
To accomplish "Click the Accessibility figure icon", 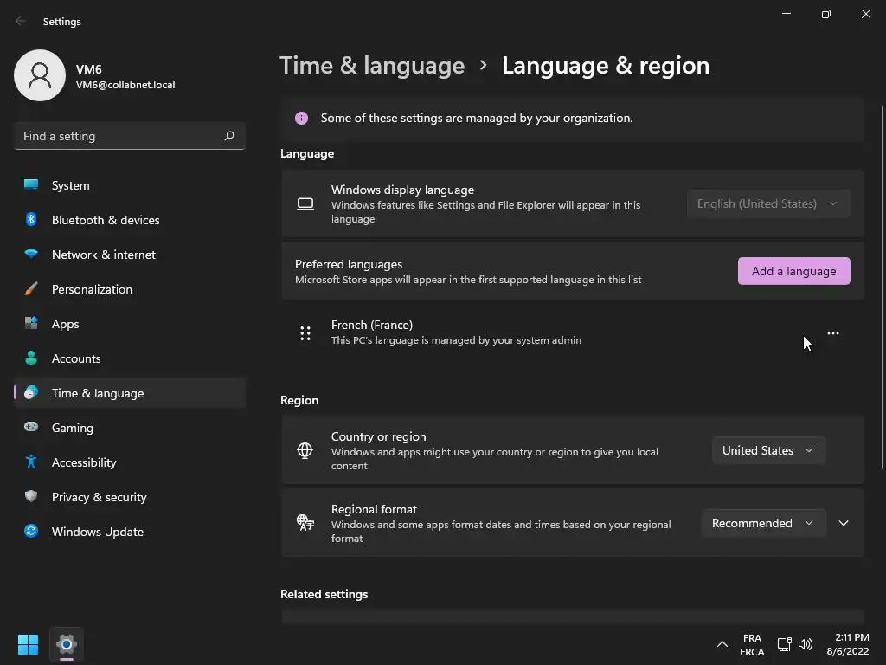I will pos(31,462).
